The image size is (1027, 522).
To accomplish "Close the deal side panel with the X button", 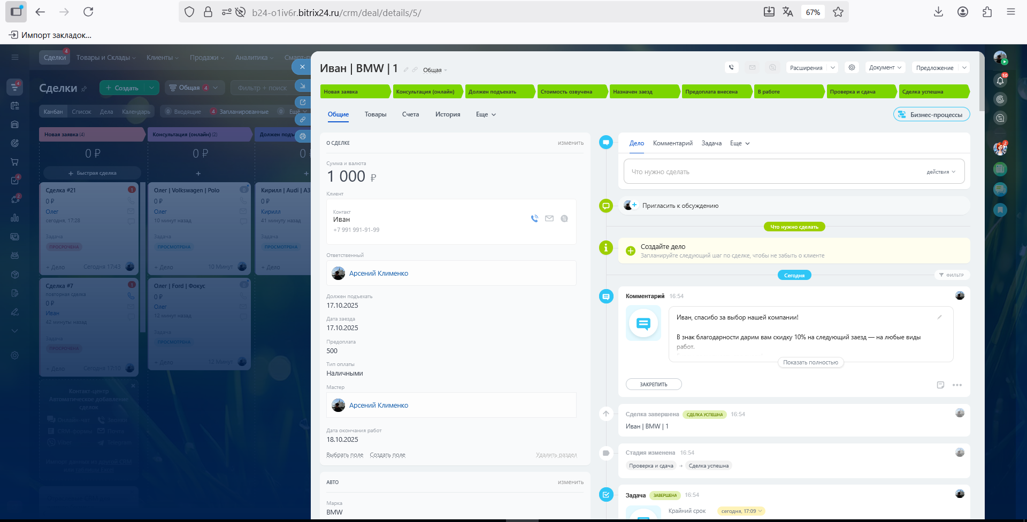I will (x=302, y=67).
